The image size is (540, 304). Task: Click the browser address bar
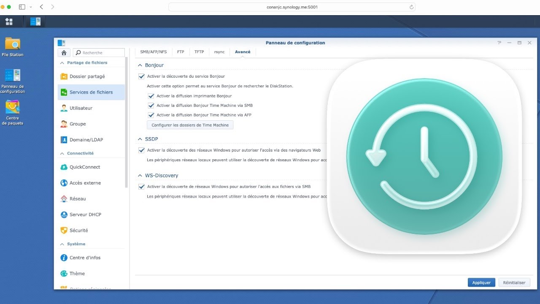point(292,7)
